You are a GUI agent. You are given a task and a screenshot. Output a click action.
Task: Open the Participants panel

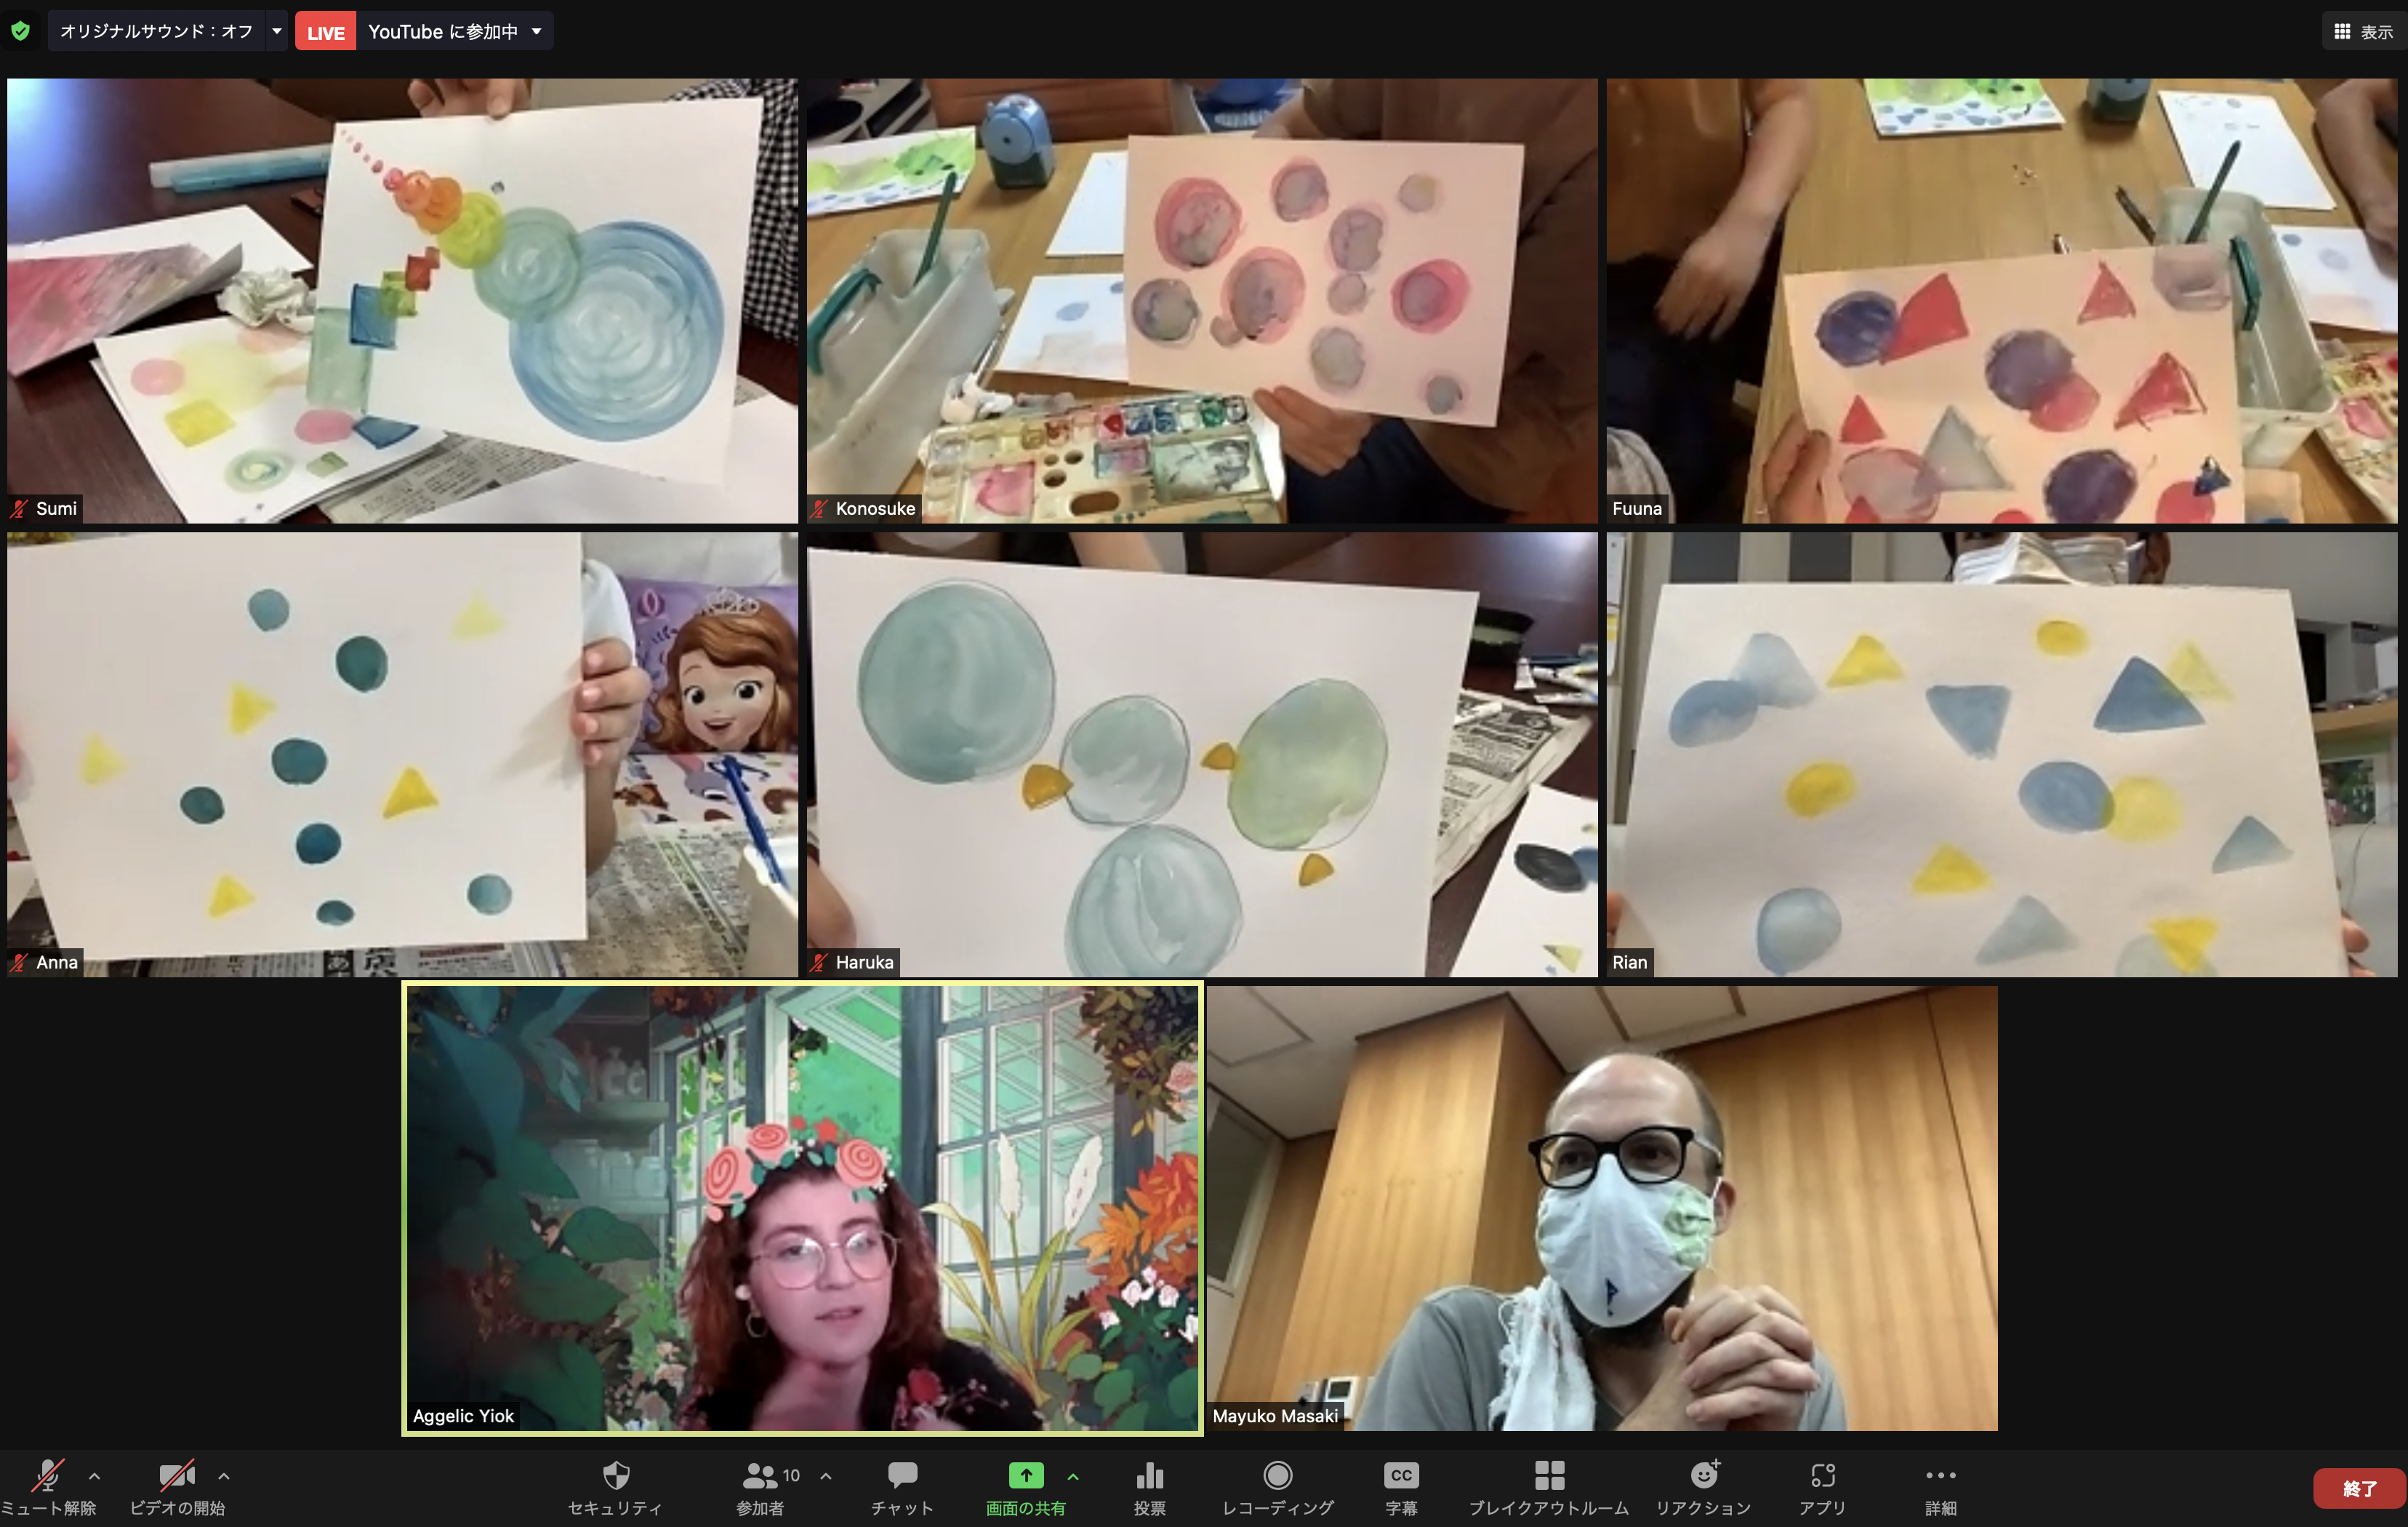point(760,1488)
